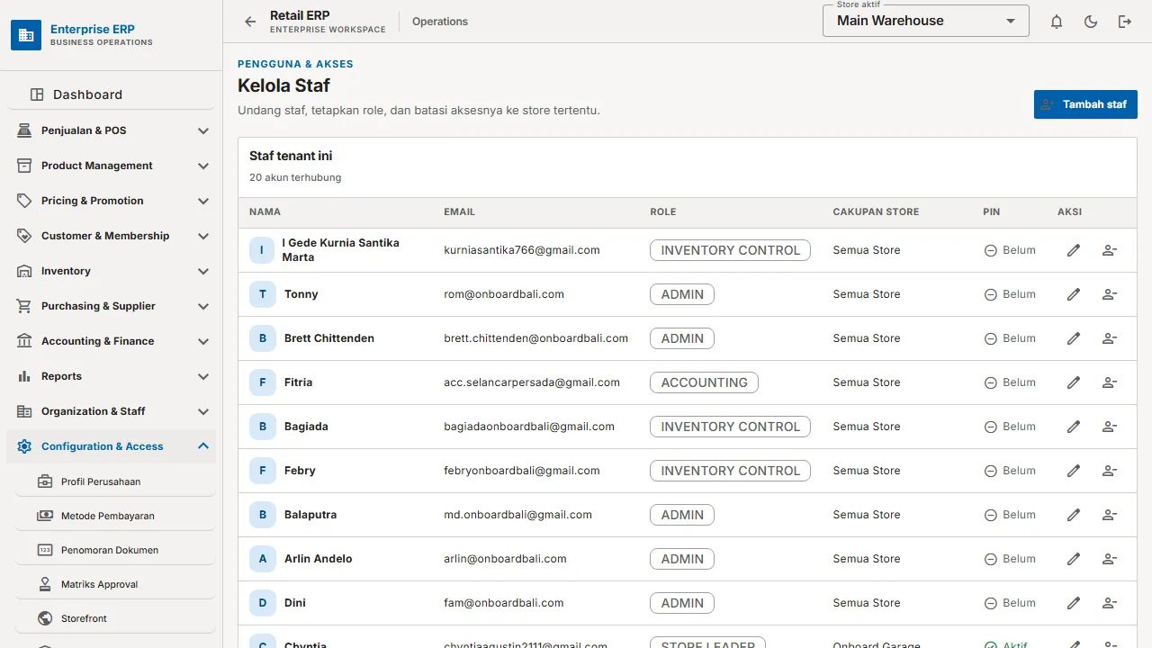Edit Febry's row via pencil icon
Image resolution: width=1152 pixels, height=648 pixels.
(x=1074, y=471)
